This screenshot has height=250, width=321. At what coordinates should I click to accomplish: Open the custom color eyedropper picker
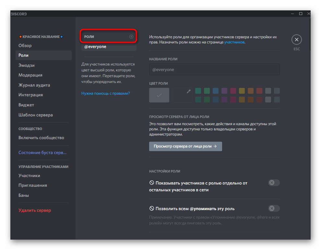pyautogui.click(x=182, y=95)
